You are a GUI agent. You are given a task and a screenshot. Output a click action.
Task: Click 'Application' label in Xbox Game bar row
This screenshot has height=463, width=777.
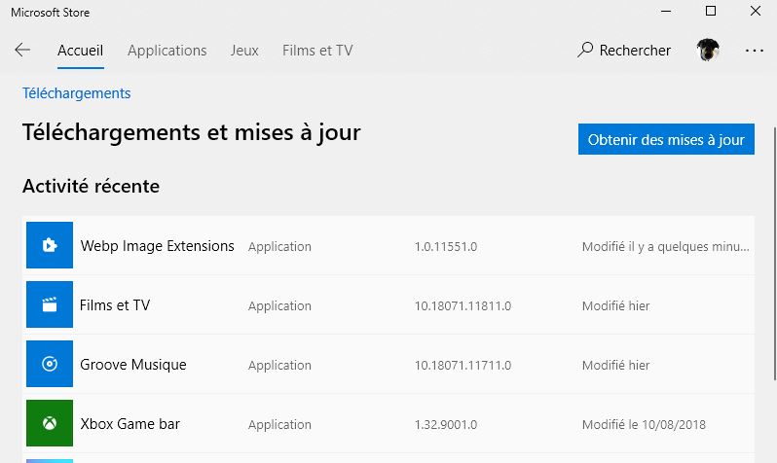[x=280, y=425]
